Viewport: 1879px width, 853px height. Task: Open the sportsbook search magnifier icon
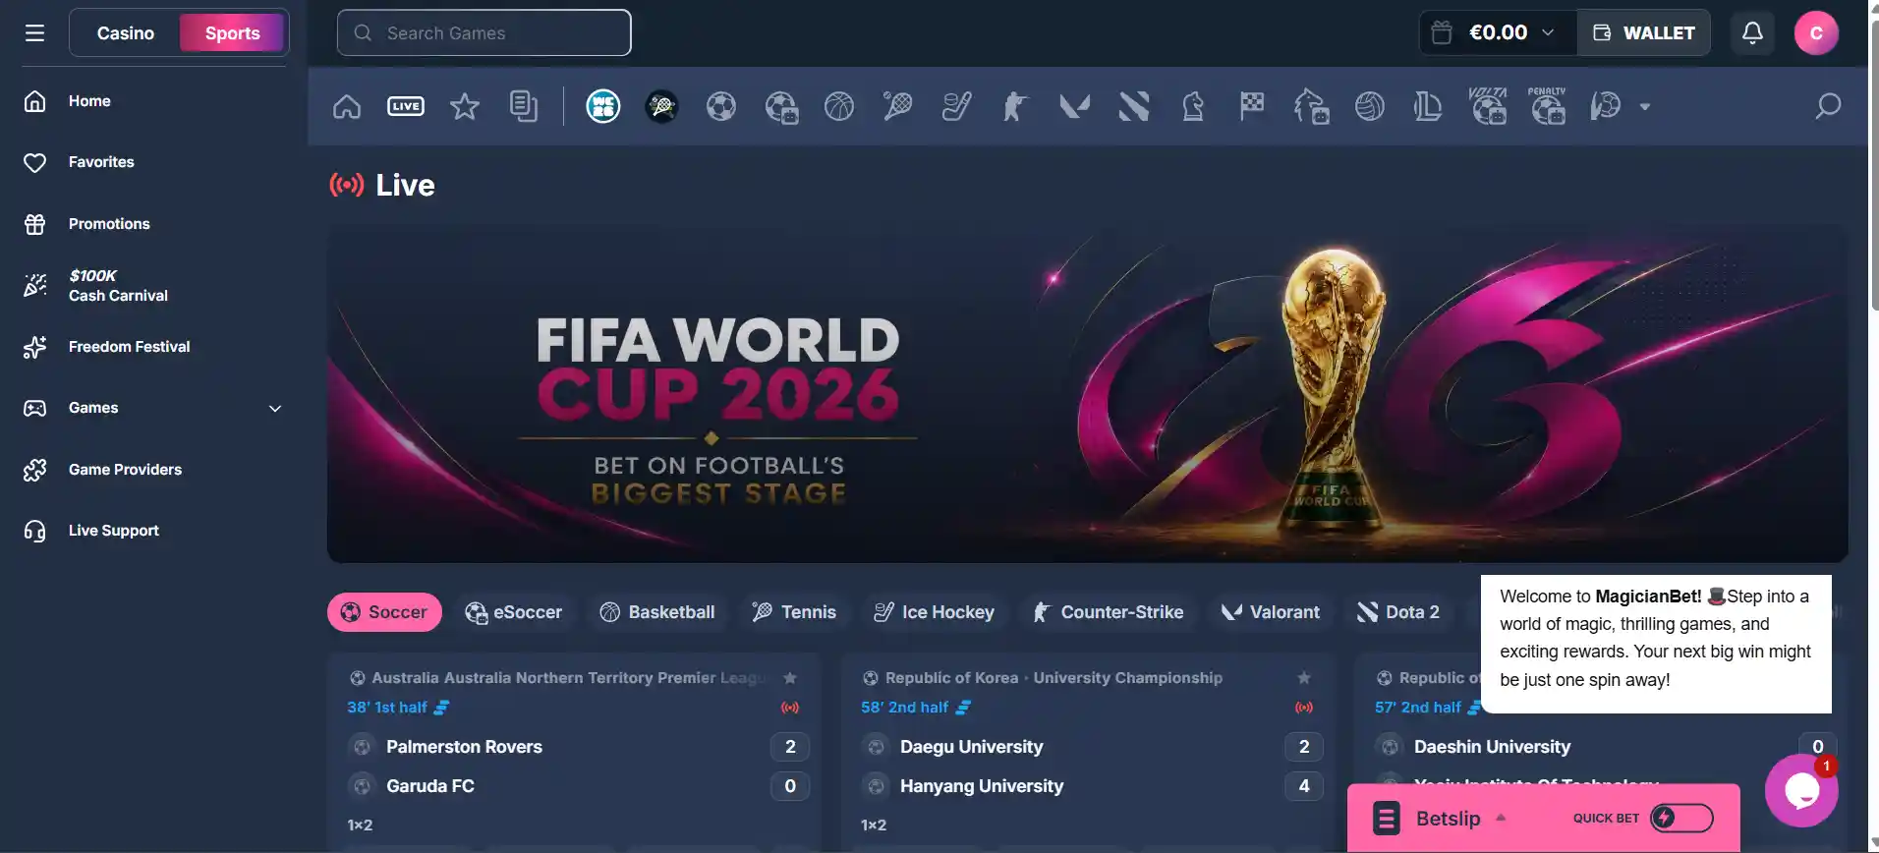tap(1828, 106)
